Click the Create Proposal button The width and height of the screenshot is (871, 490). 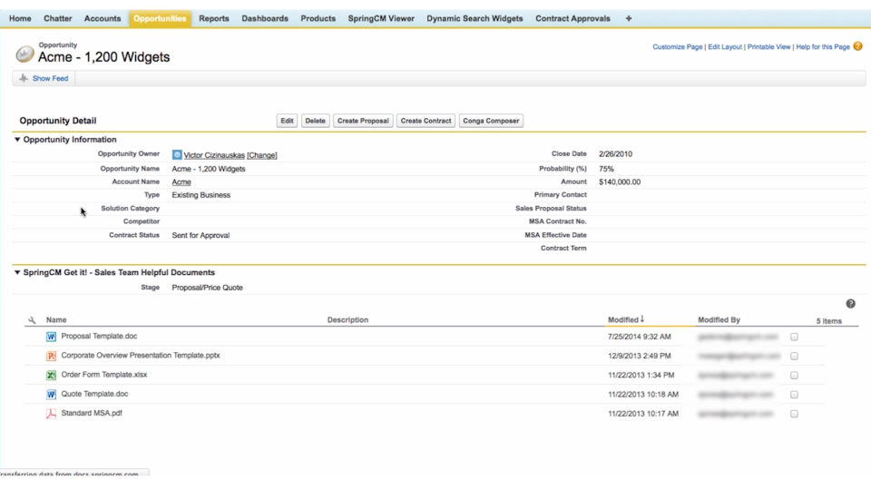coord(363,121)
